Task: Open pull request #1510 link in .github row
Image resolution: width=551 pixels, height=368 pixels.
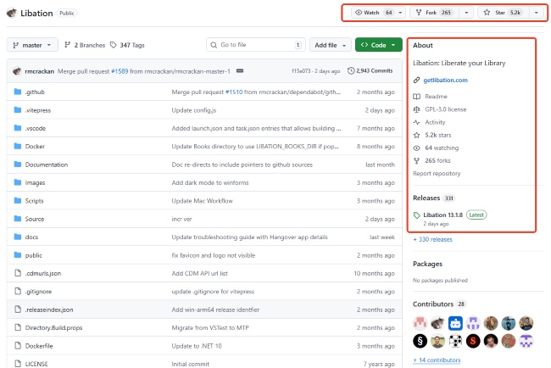Action: [x=234, y=92]
